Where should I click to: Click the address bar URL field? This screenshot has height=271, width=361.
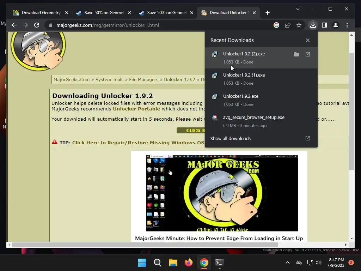[159, 25]
